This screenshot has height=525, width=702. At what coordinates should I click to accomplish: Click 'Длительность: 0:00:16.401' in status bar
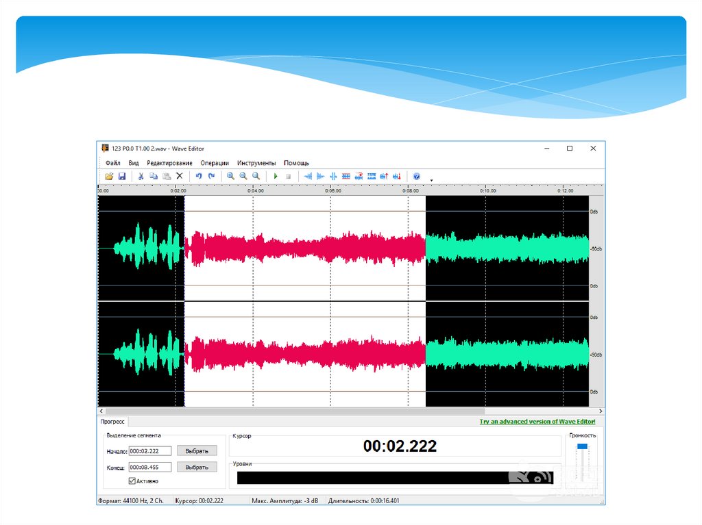pos(363,500)
